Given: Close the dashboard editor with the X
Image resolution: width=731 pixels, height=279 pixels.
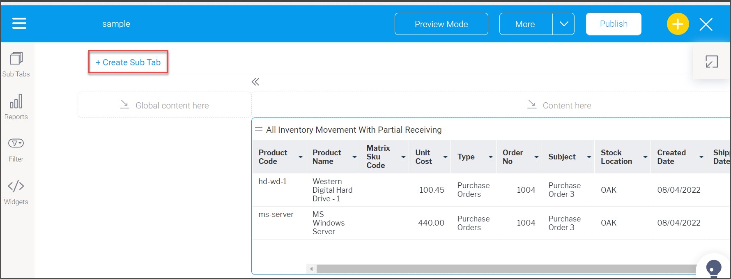Looking at the screenshot, I should (x=706, y=24).
